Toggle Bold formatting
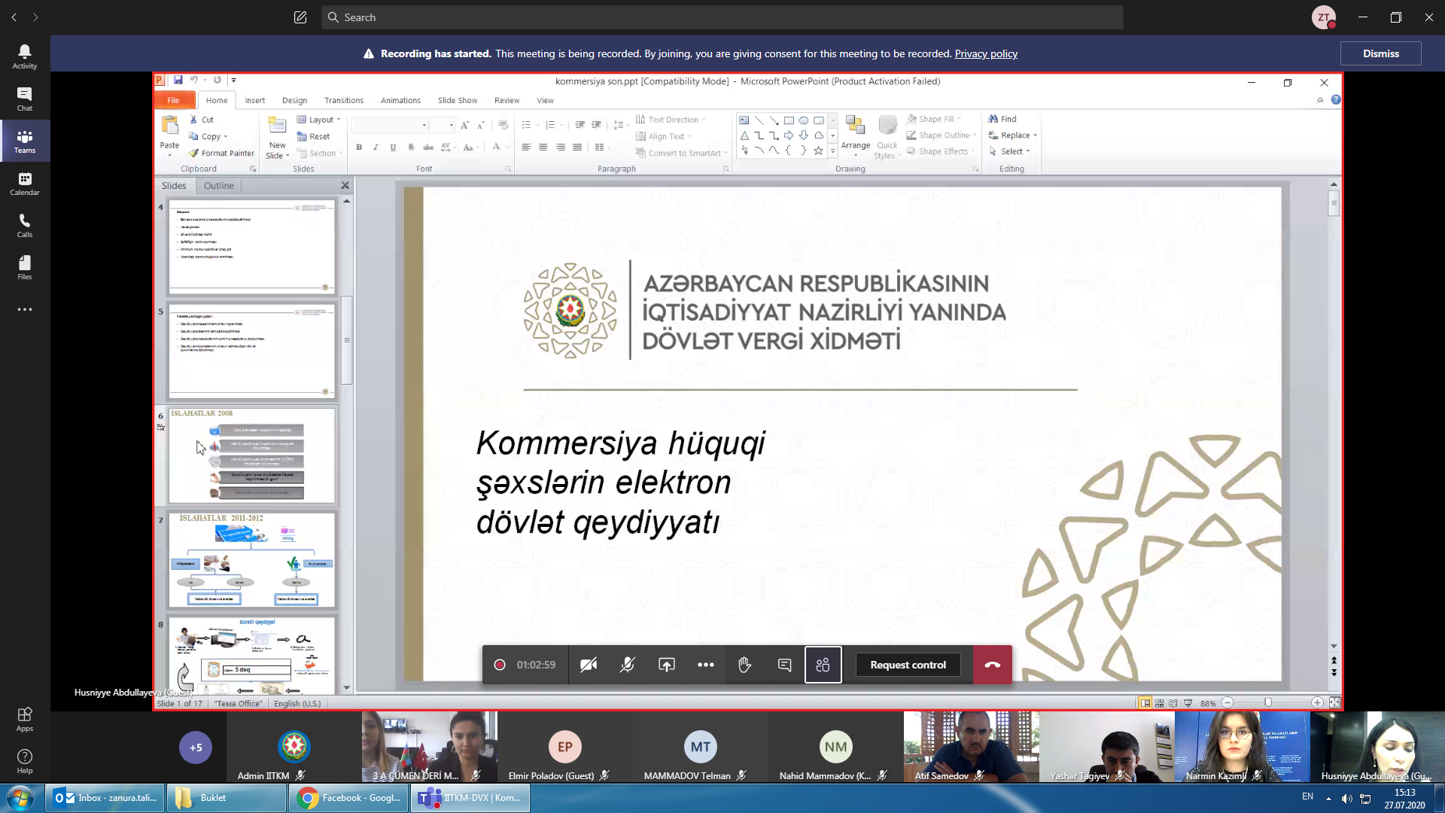The width and height of the screenshot is (1445, 813). pyautogui.click(x=359, y=148)
